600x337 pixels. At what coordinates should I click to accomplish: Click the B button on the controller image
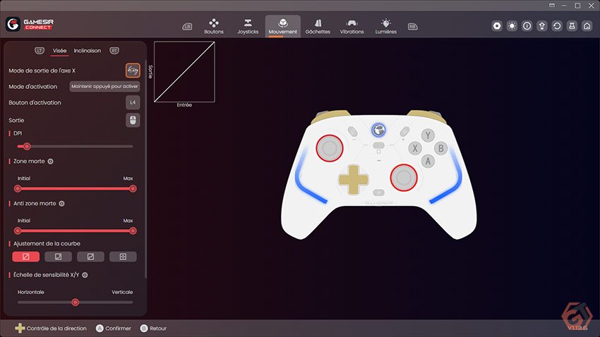(x=440, y=148)
